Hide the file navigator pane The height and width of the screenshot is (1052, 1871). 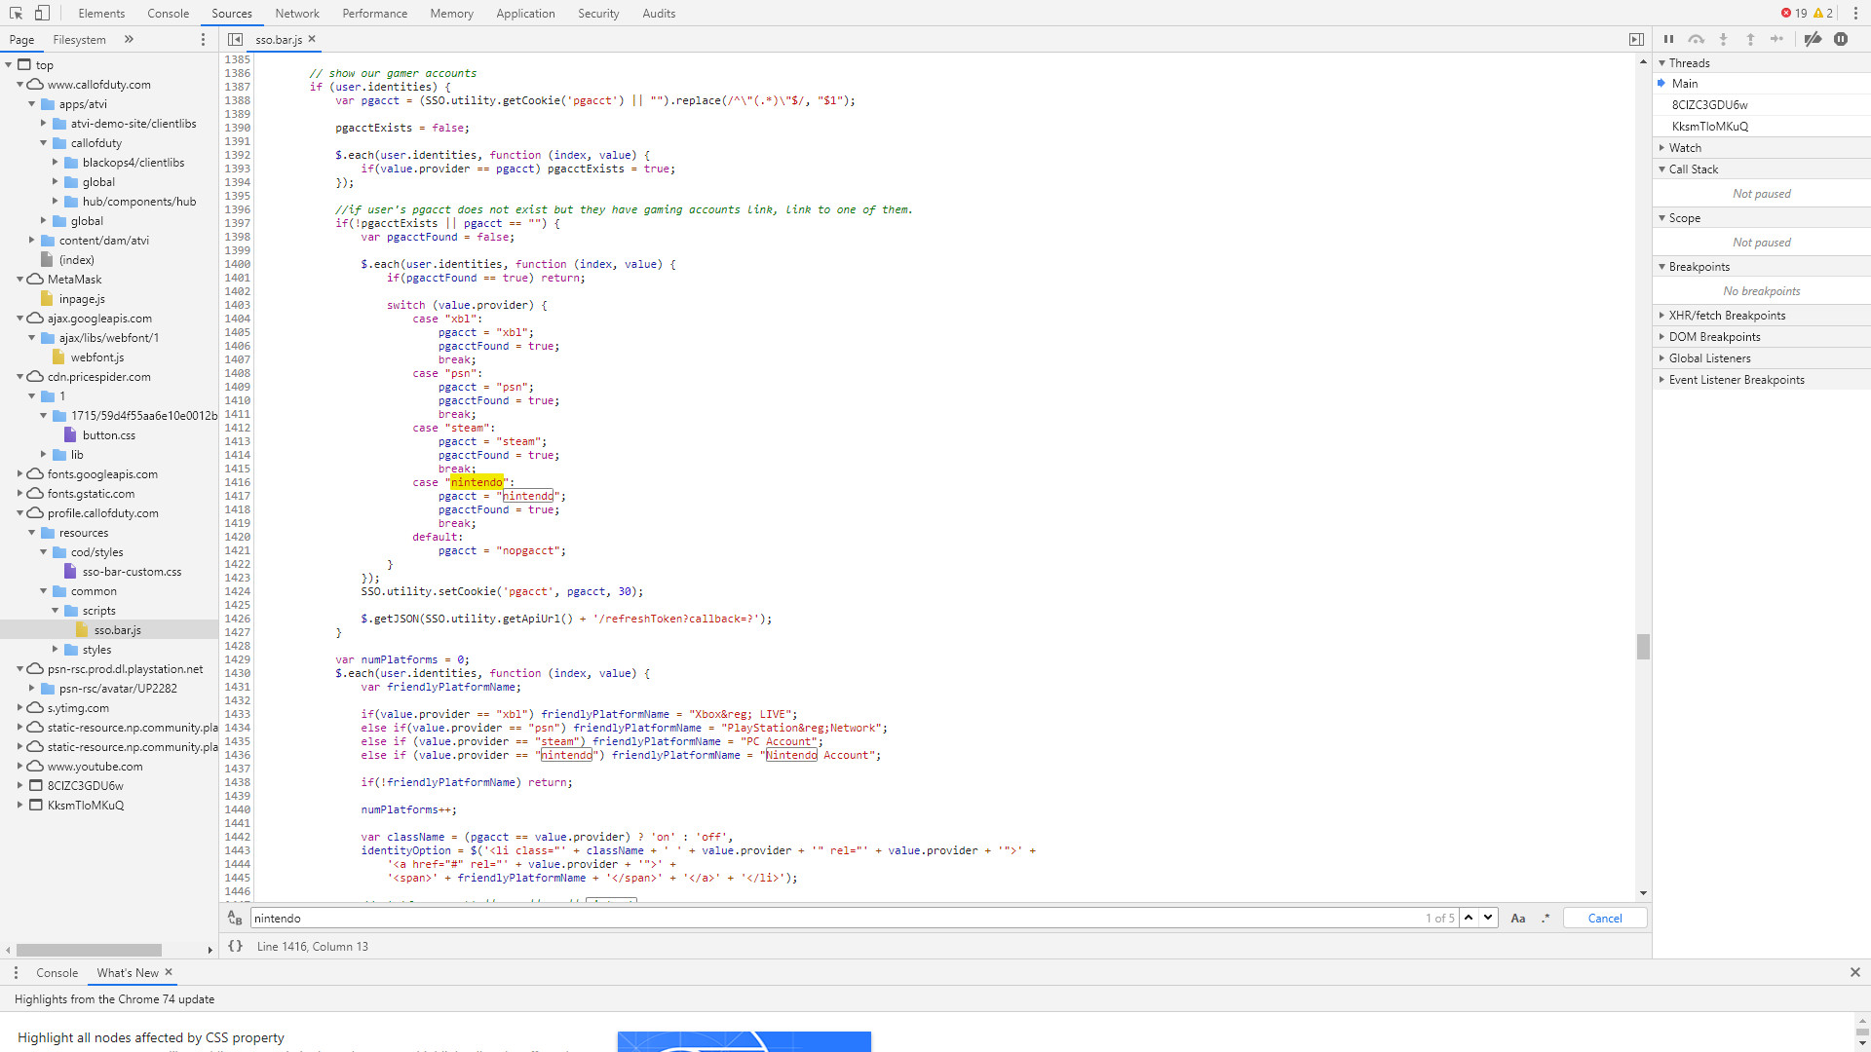pyautogui.click(x=235, y=39)
